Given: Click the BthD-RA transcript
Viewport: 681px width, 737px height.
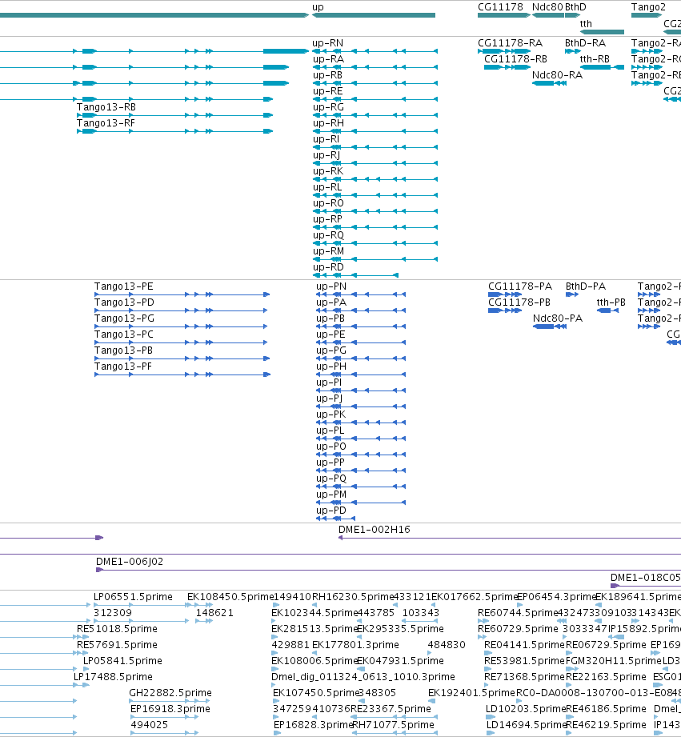Looking at the screenshot, I should tap(572, 51).
